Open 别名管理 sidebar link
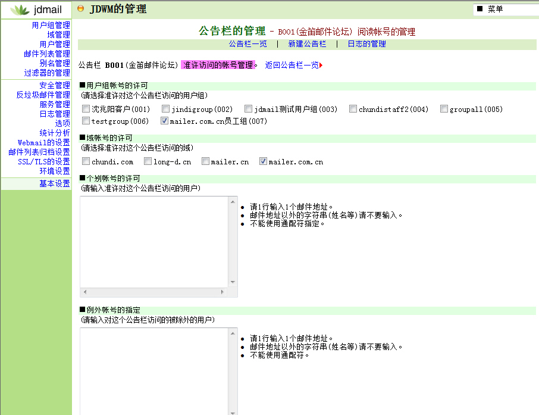The image size is (539, 415). click(x=55, y=63)
